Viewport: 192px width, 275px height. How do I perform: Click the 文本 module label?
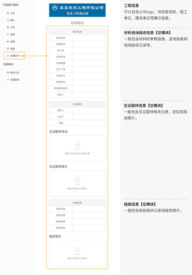[x=13, y=13]
